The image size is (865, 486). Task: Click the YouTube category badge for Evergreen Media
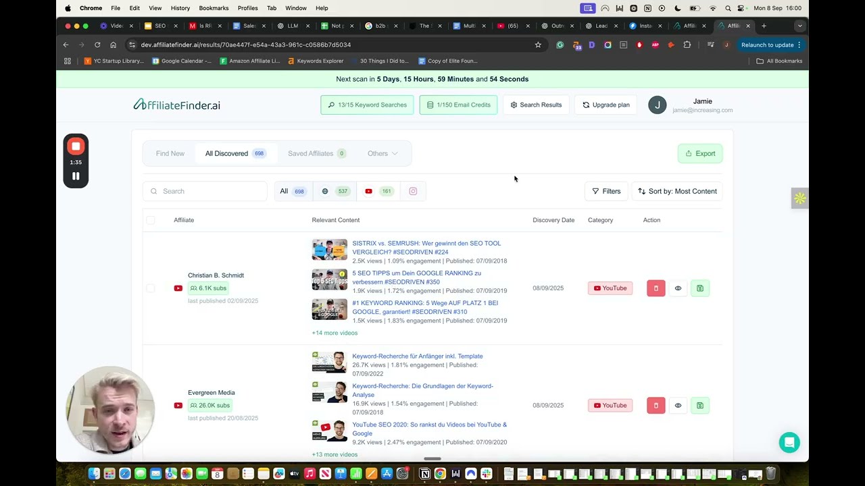[x=610, y=405]
